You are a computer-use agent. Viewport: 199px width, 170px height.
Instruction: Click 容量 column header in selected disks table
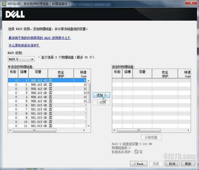coord(142,73)
